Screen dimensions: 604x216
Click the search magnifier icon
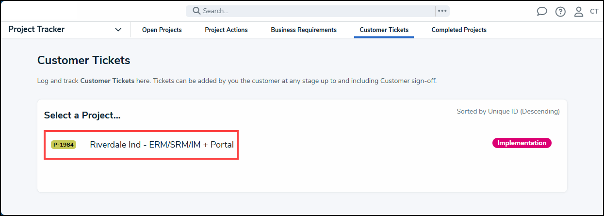[196, 11]
